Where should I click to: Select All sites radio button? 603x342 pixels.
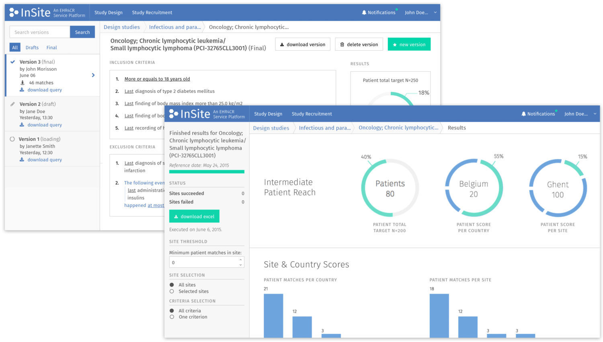click(172, 285)
